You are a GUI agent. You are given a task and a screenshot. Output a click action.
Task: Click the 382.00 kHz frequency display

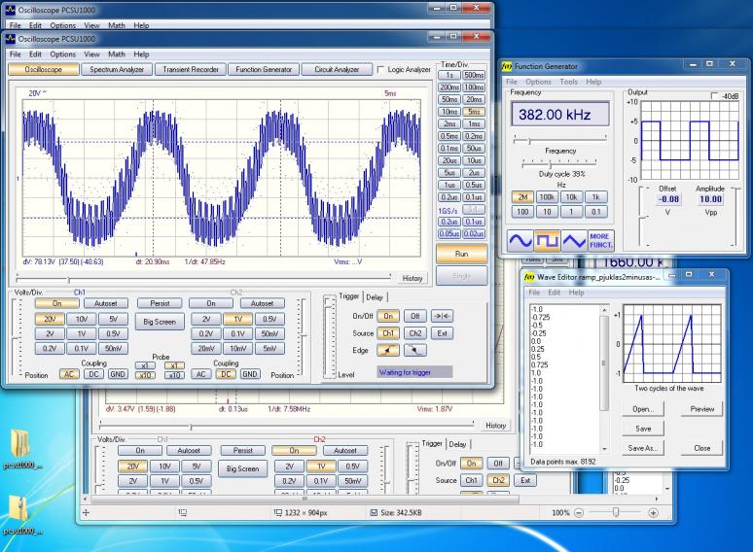(560, 114)
